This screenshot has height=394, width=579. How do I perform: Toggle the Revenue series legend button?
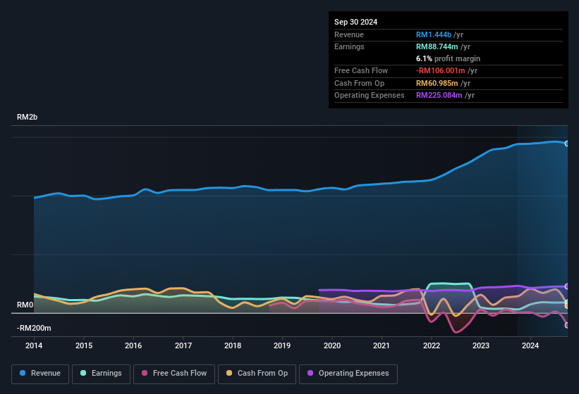click(40, 374)
